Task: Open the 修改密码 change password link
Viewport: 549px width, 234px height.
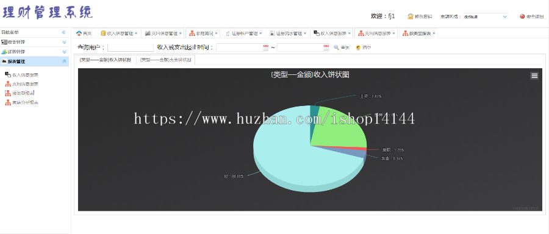Action: tap(420, 16)
